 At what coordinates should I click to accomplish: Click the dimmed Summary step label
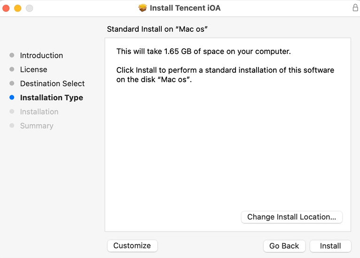(37, 126)
